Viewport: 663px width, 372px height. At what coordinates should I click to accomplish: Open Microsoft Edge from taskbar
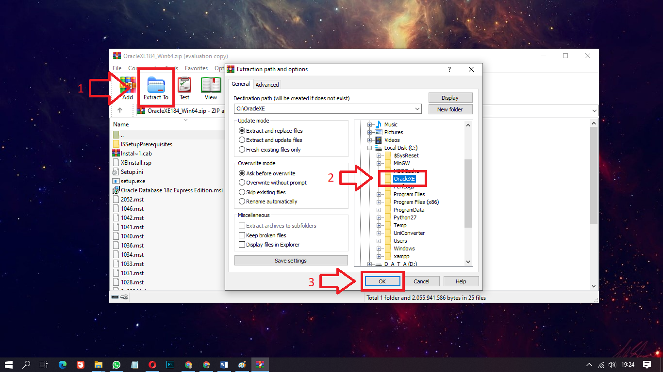coord(63,365)
